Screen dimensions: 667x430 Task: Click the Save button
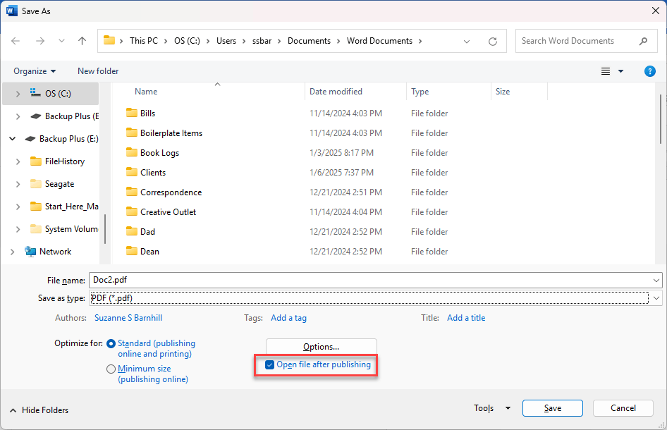(553, 408)
